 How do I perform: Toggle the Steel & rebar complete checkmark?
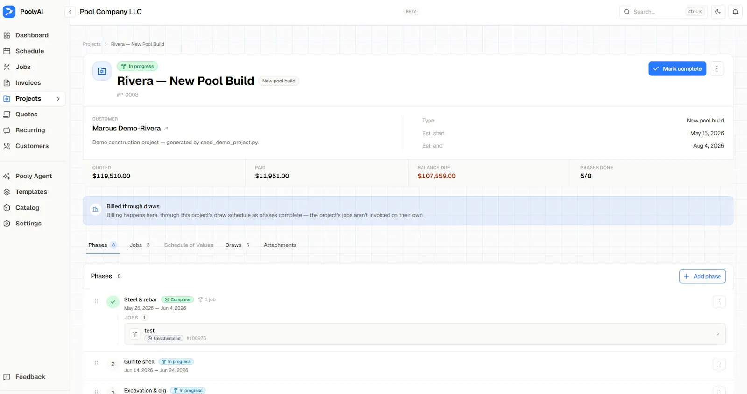pyautogui.click(x=113, y=302)
